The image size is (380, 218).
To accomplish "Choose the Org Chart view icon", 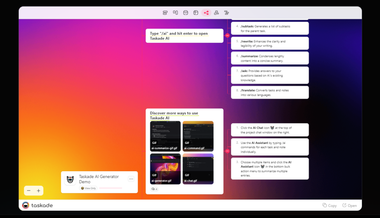I will [216, 12].
